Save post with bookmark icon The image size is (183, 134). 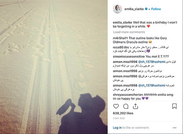click(x=174, y=106)
